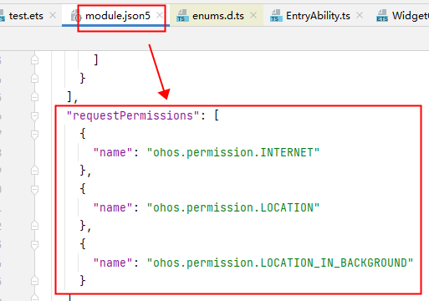429x301 pixels.
Task: Click the Widget ETS file icon
Action: tap(382, 16)
